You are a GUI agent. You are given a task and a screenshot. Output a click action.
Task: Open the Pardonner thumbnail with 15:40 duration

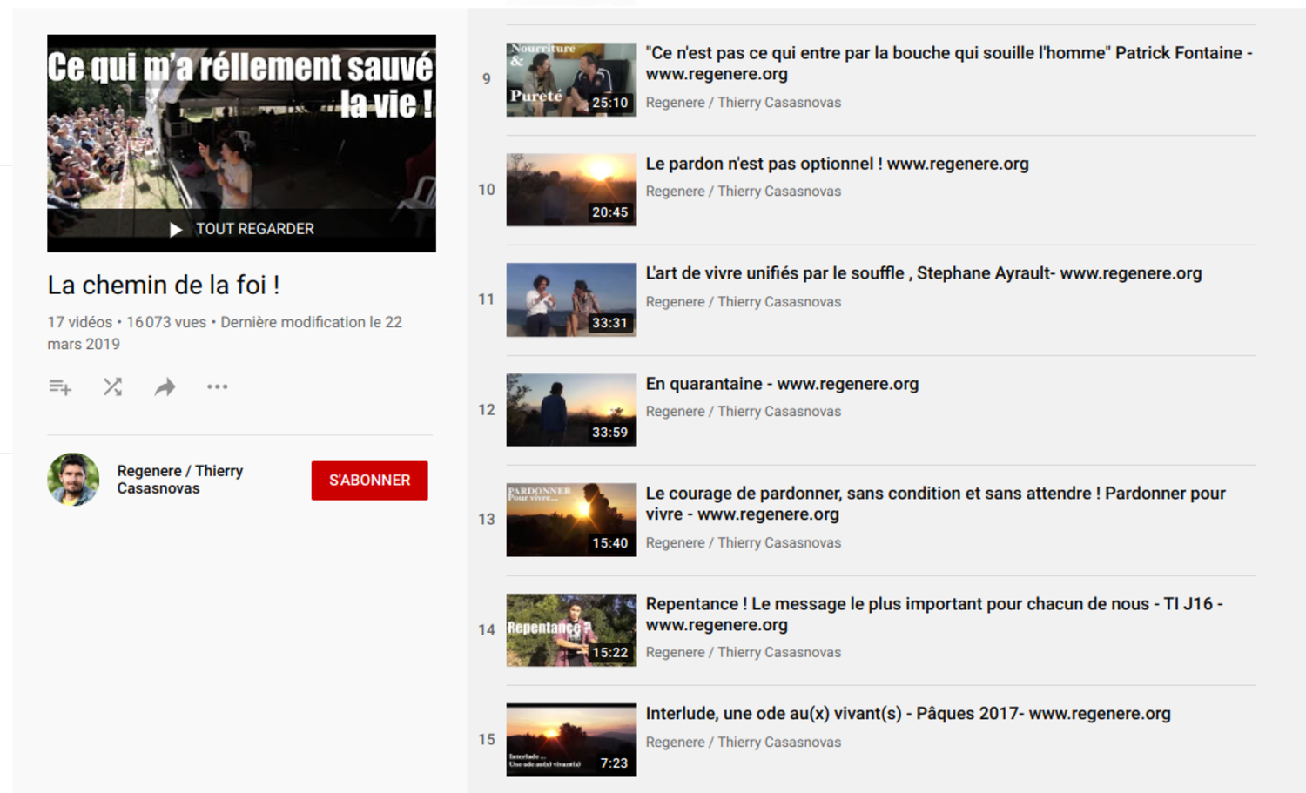pos(571,520)
